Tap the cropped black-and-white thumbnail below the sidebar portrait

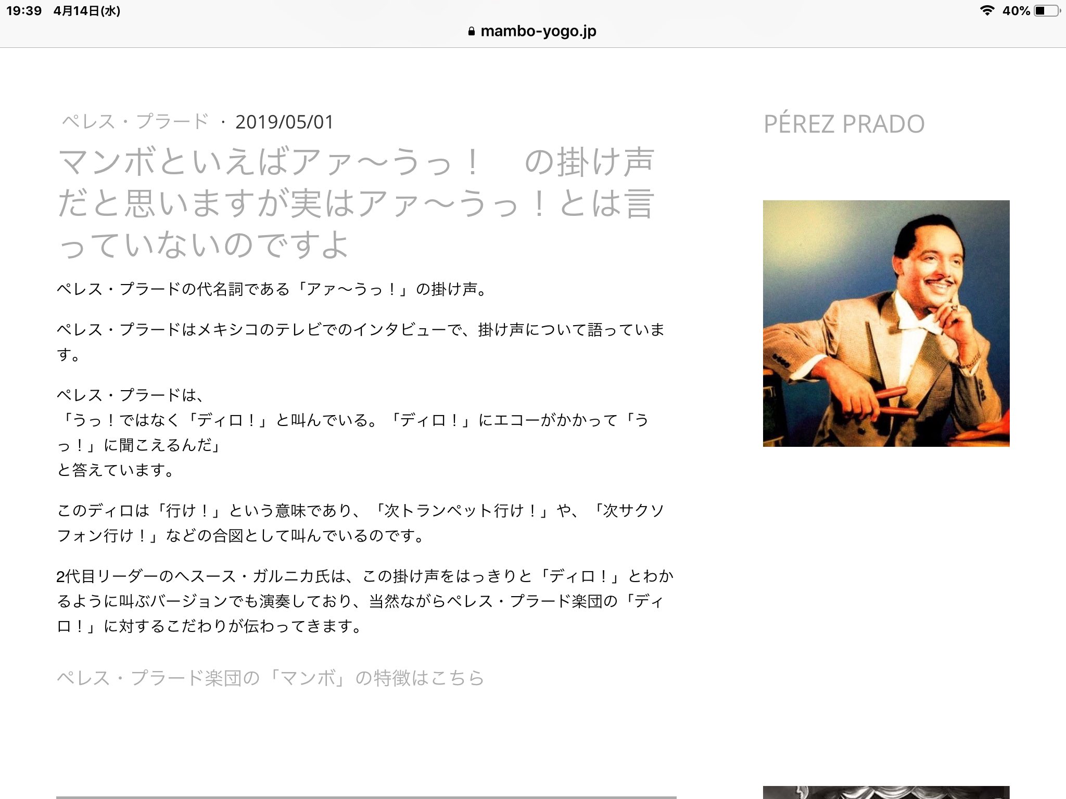[886, 792]
